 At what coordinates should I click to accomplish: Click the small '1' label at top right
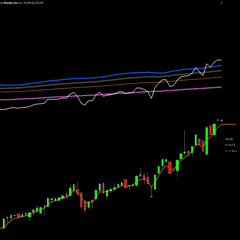pyautogui.click(x=221, y=3)
